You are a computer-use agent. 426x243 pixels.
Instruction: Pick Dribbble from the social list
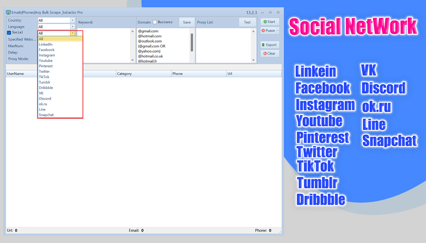(60, 88)
